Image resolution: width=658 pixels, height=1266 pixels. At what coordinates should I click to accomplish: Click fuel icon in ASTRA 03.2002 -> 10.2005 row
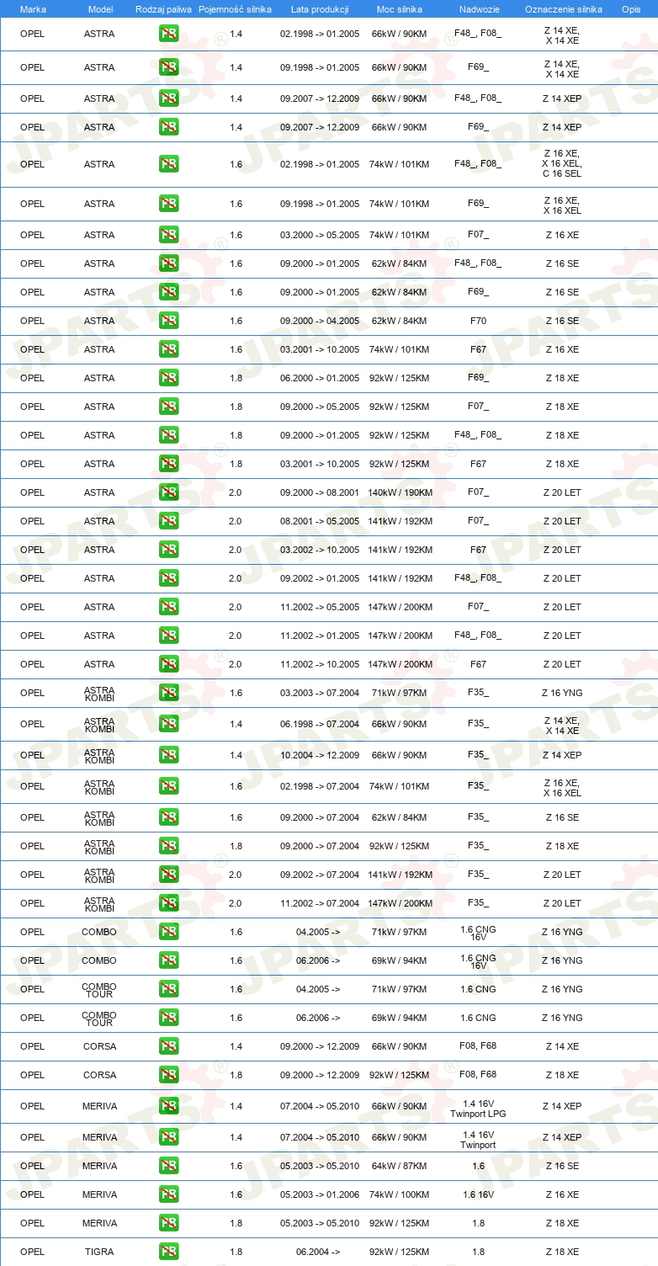click(168, 550)
